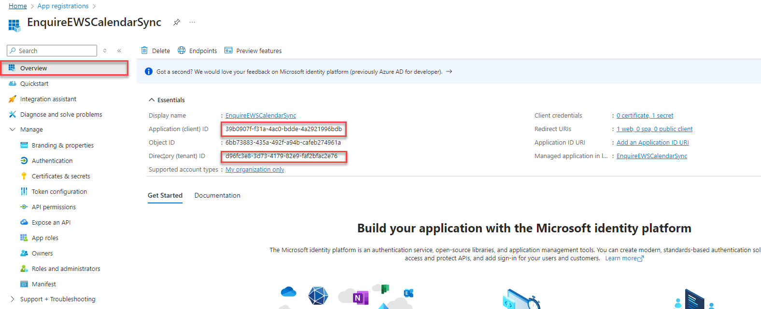The height and width of the screenshot is (309, 761).
Task: Click the info icon in feedback banner
Action: pos(149,71)
